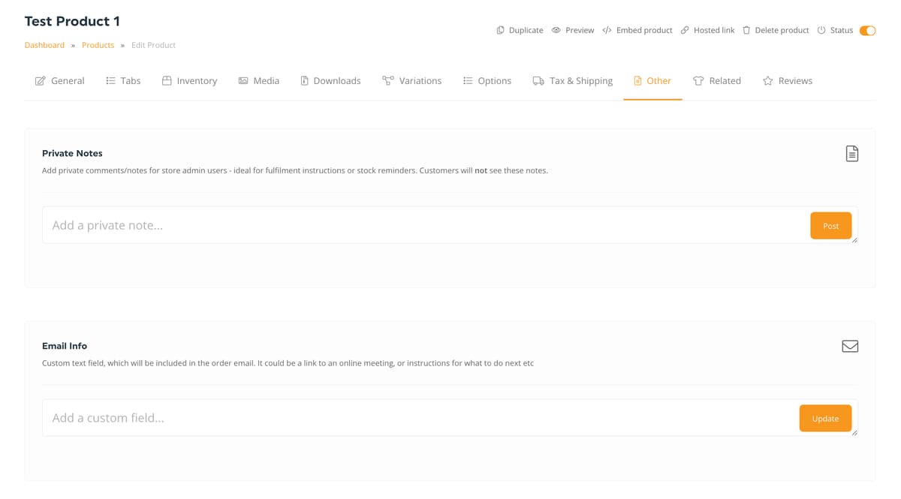The width and height of the screenshot is (901, 499).
Task: Click the Private Notes heading
Action: click(x=72, y=153)
